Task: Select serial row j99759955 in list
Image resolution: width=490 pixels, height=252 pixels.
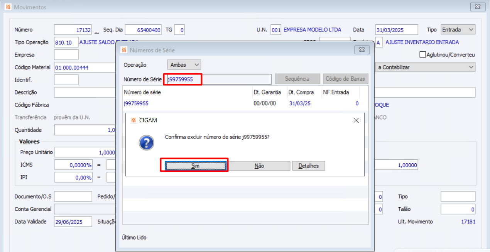Action: [245, 103]
